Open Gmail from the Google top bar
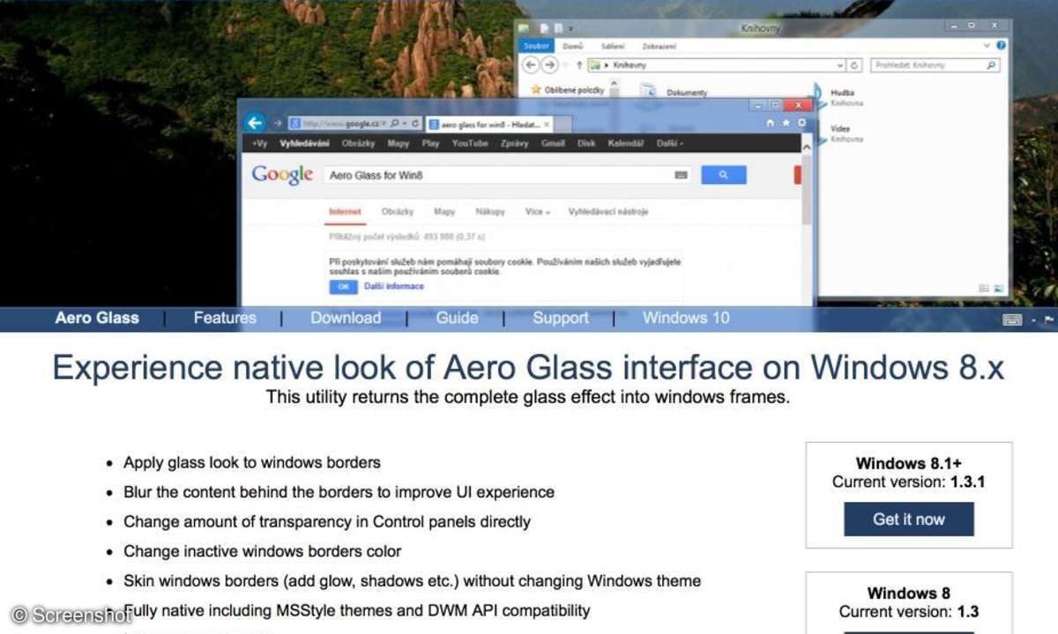 click(x=553, y=144)
